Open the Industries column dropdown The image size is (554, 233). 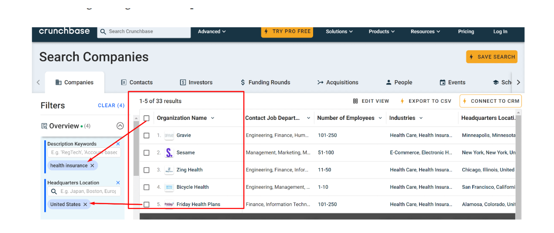[421, 118]
